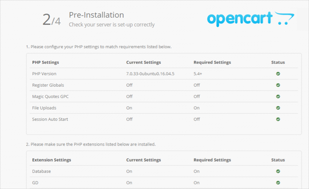Image resolution: width=309 pixels, height=189 pixels.
Task: Click the Database extension status check icon
Action: (x=278, y=171)
